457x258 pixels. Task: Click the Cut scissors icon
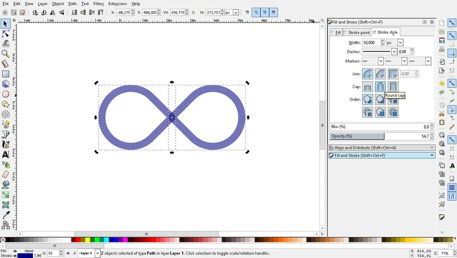[442, 114]
